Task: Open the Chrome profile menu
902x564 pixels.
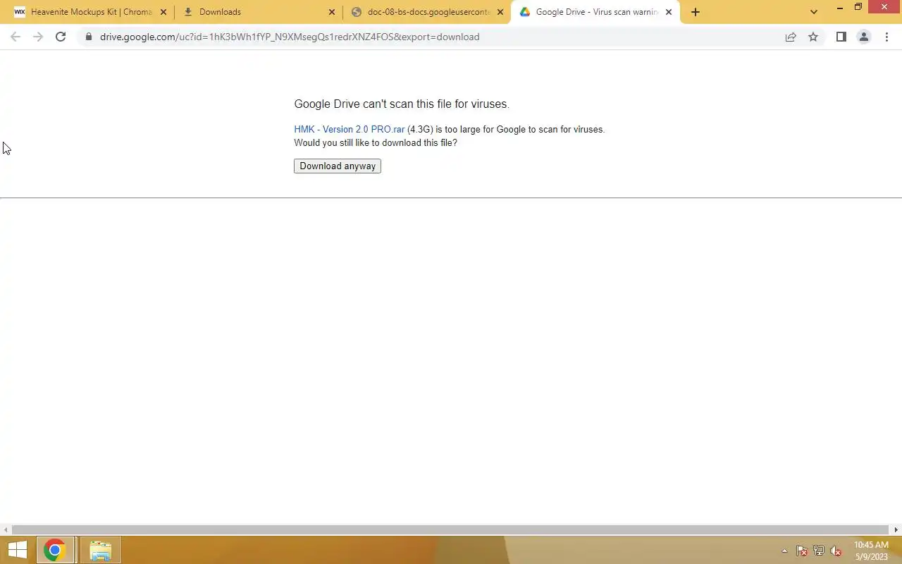Action: [863, 37]
